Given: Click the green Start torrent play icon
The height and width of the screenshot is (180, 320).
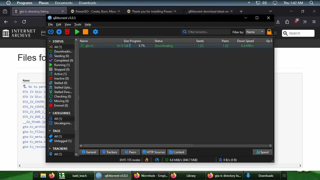Looking at the screenshot, I should click(77, 32).
